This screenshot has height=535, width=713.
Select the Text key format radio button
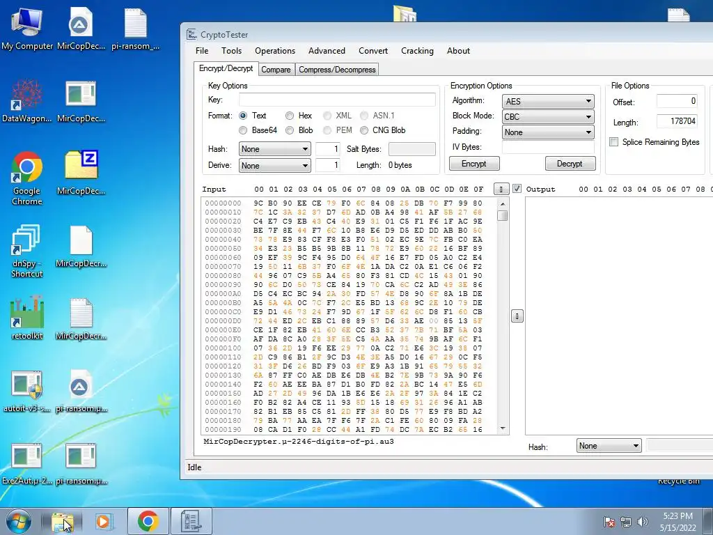coord(243,116)
